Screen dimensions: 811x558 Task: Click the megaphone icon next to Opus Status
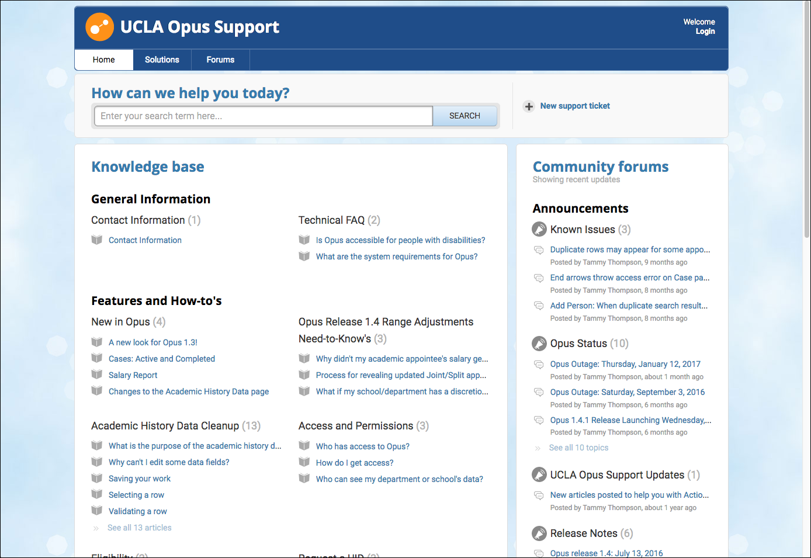[x=539, y=344]
